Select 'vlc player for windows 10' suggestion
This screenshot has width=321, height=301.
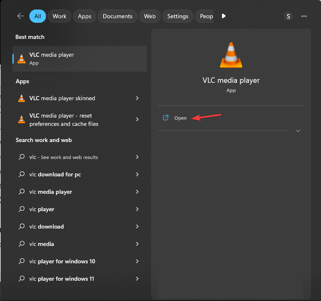(x=80, y=261)
